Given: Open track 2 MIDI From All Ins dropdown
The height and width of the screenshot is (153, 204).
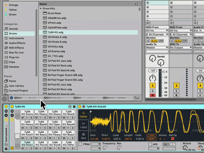Looking at the screenshot, I should tap(181, 31).
